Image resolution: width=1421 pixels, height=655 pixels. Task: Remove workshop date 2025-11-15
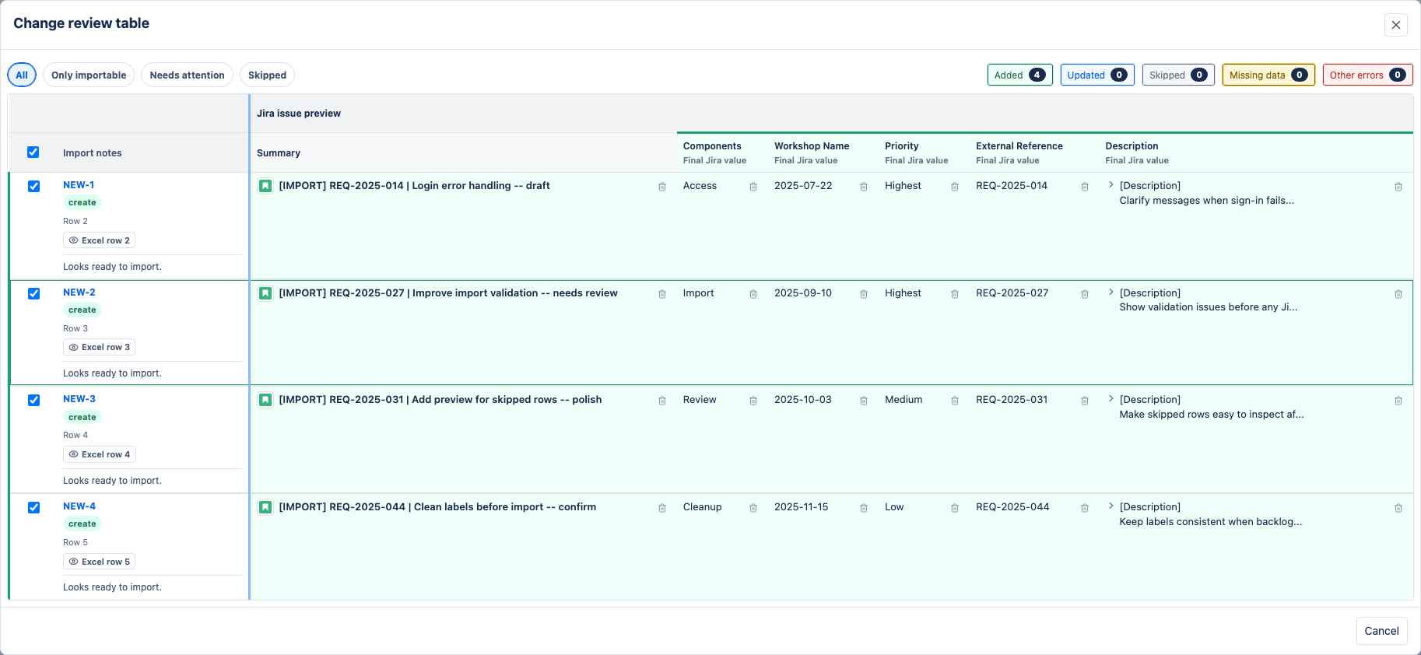coord(864,508)
